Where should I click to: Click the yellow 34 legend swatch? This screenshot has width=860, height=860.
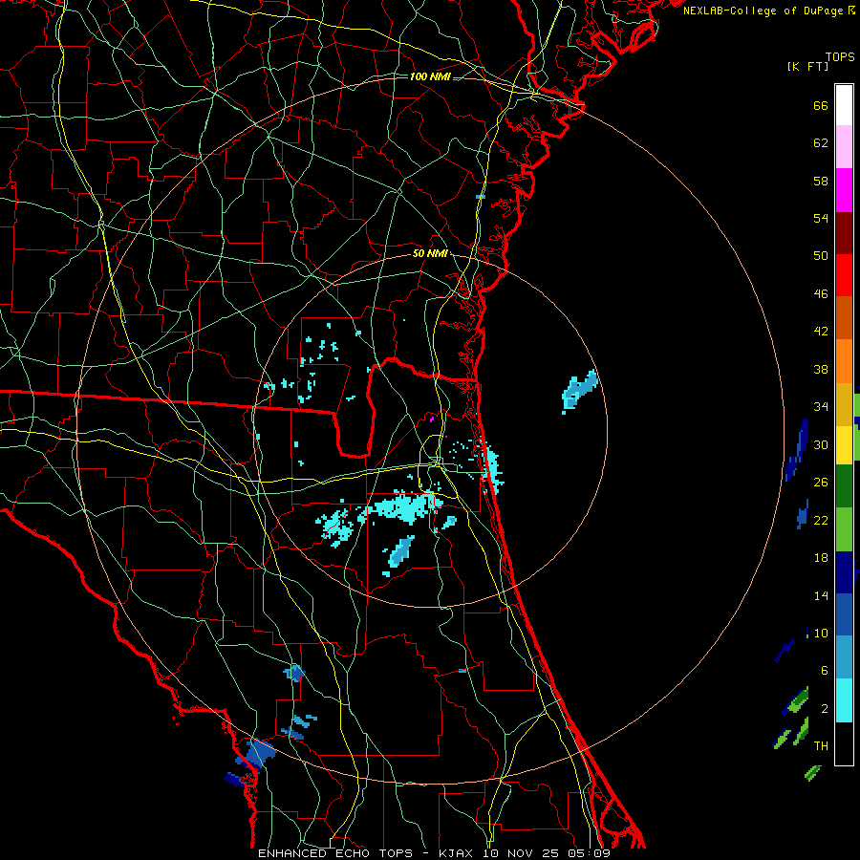pyautogui.click(x=844, y=444)
